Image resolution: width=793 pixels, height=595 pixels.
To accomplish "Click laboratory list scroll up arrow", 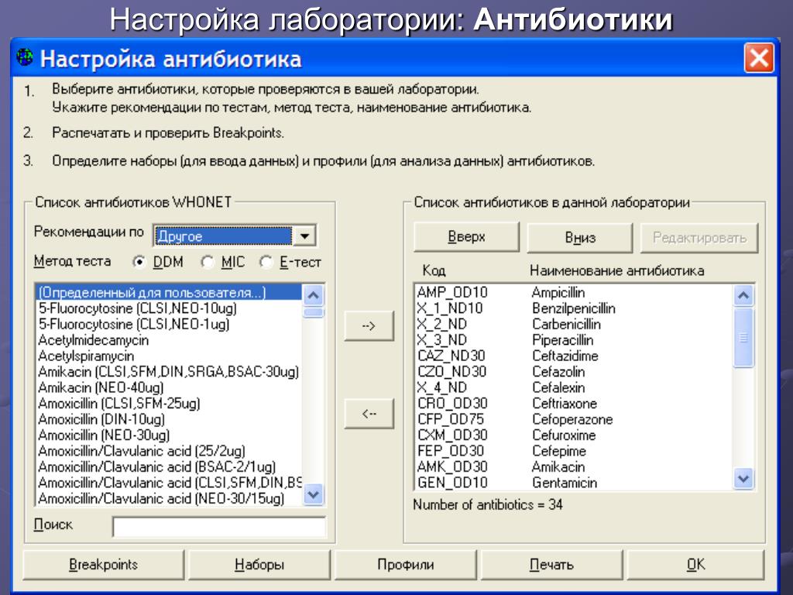I will click(x=743, y=295).
